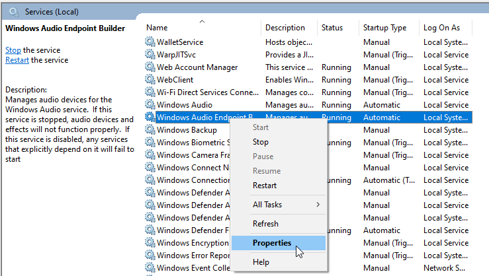
Task: Click the Services (Local) header icon
Action: [x=14, y=12]
